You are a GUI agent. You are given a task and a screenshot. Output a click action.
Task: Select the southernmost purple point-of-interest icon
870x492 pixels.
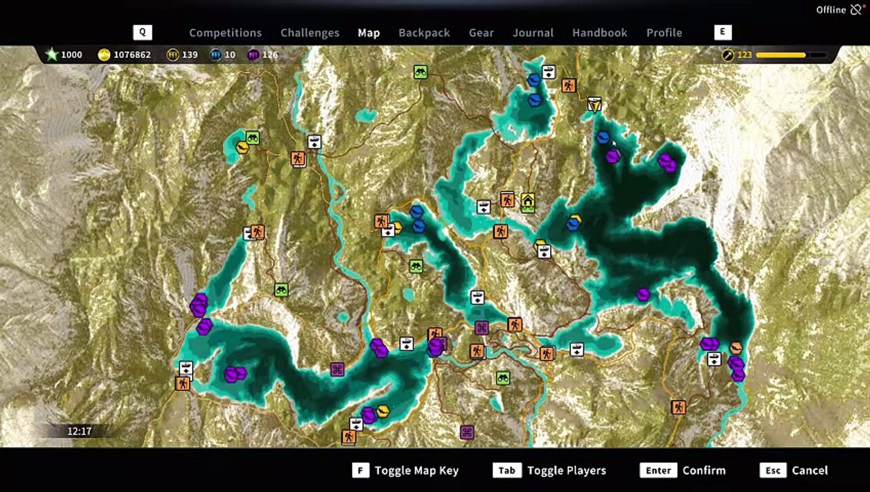pos(467,432)
